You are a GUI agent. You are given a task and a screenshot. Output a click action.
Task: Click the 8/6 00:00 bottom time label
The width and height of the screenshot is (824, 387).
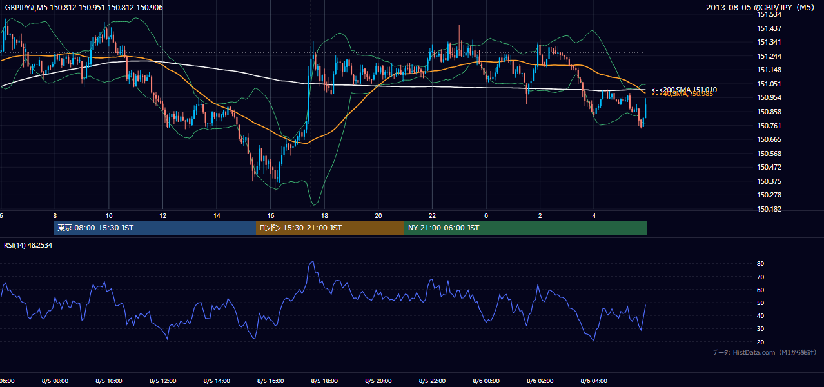[x=486, y=381]
